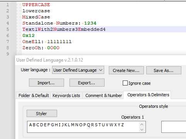Click the text lowercase on line 2
Screen dimensions: 186x139
point(36,11)
